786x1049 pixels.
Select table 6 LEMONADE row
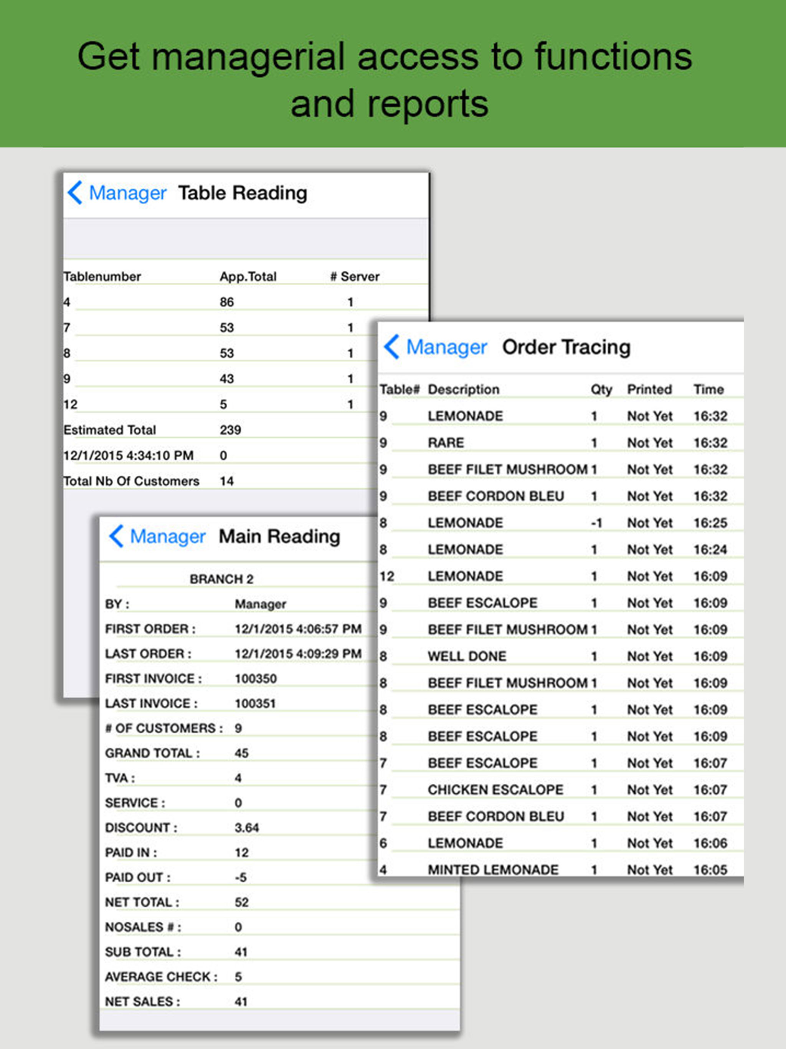(x=561, y=843)
